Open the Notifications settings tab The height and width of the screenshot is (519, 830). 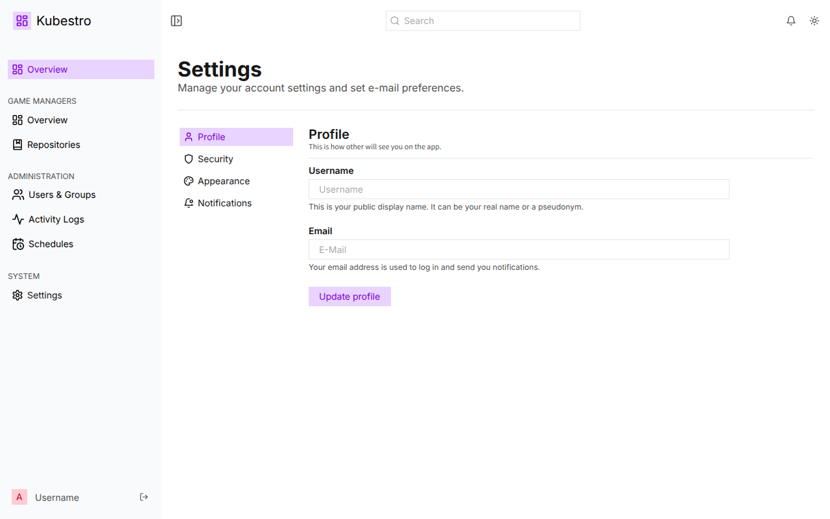[236, 203]
